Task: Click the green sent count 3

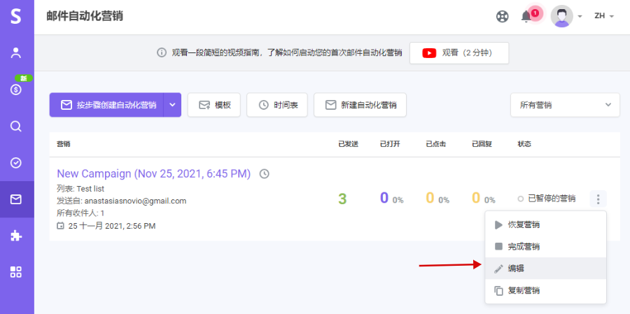Action: (342, 199)
